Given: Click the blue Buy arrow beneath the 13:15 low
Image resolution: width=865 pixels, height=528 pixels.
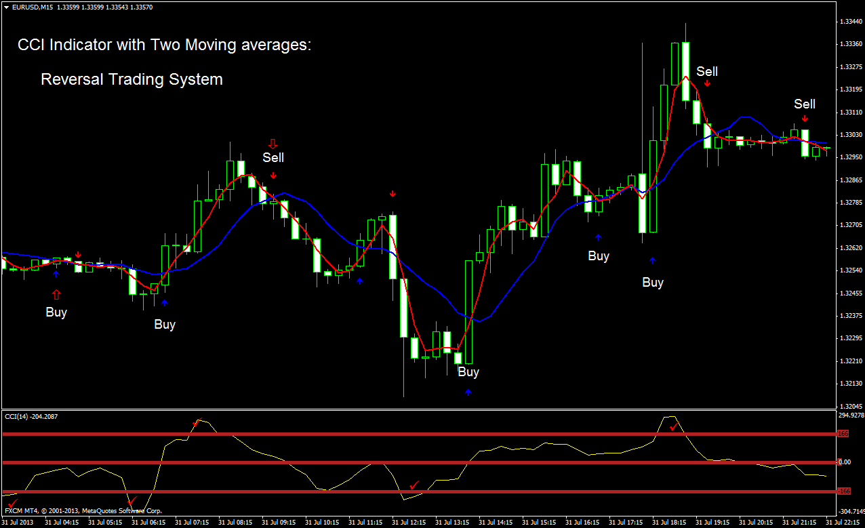Looking at the screenshot, I should (467, 391).
